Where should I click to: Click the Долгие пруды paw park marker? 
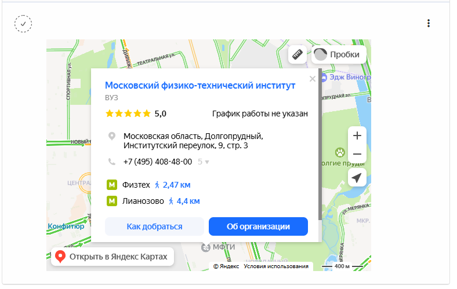point(340,152)
